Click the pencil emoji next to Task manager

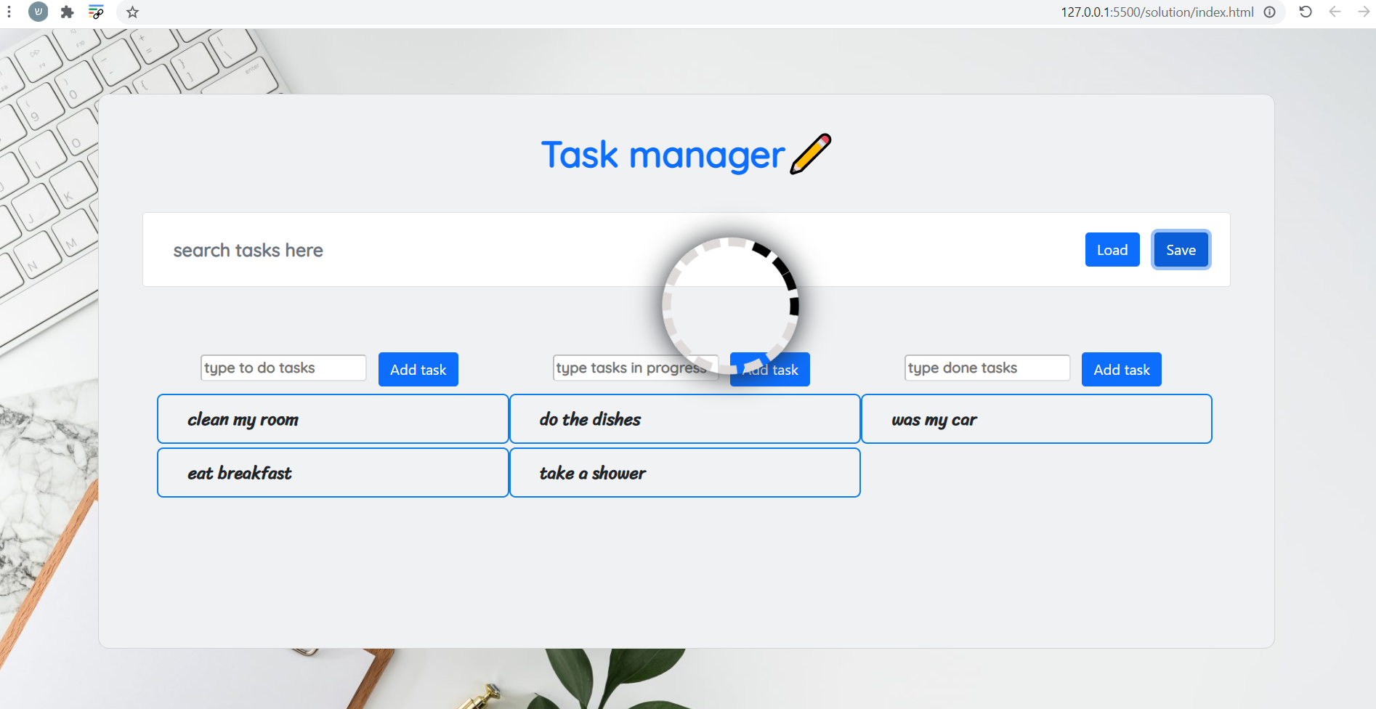click(x=811, y=153)
